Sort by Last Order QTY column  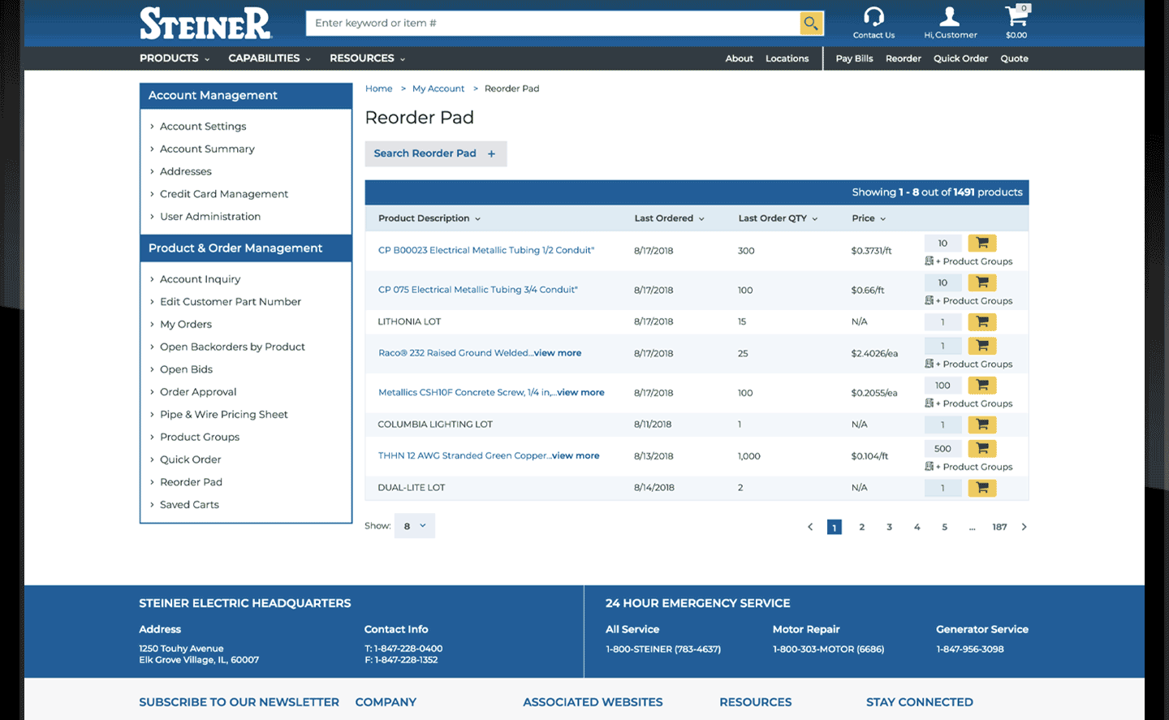[x=777, y=218]
